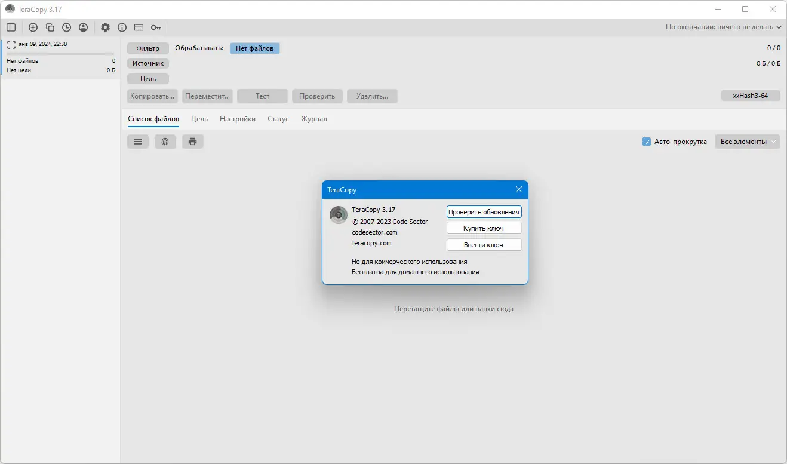Click the '© 2007-2023 Code Sector' text

390,222
